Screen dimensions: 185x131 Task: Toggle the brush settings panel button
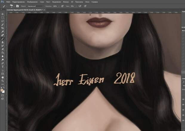(x=18, y=6)
